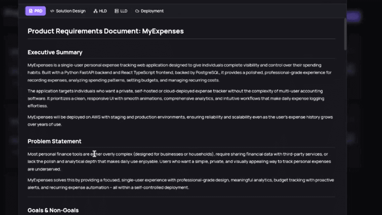The height and width of the screenshot is (215, 382).
Task: Click the Solution Design code icon
Action: 52,11
